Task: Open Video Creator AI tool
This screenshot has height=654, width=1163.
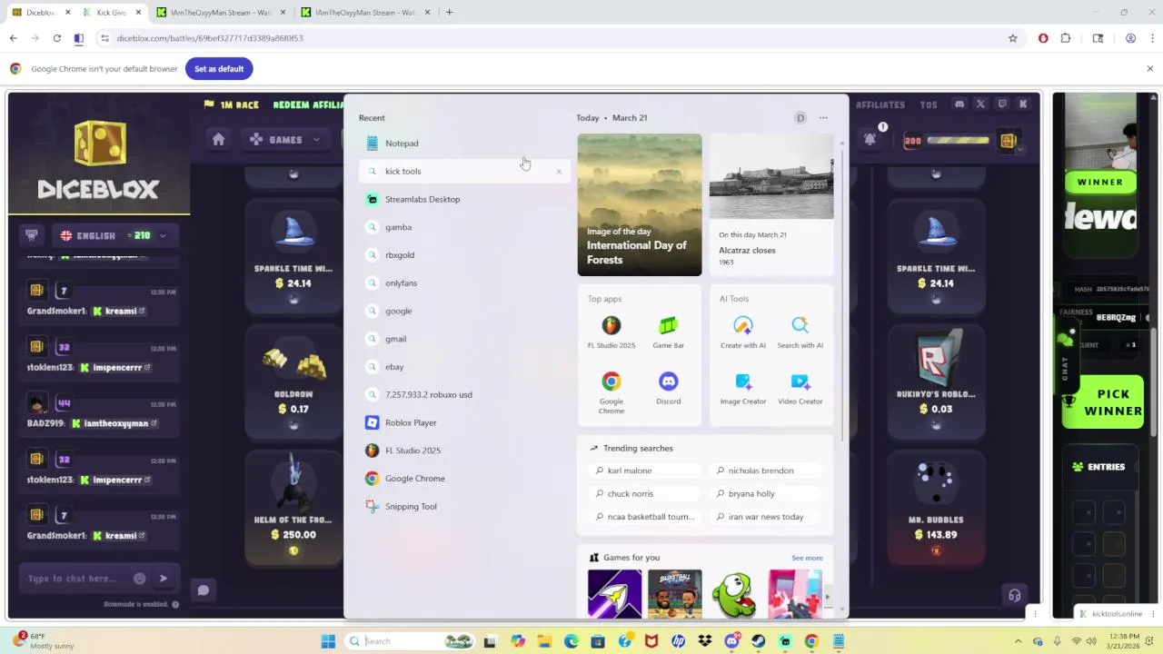Action: pyautogui.click(x=800, y=389)
